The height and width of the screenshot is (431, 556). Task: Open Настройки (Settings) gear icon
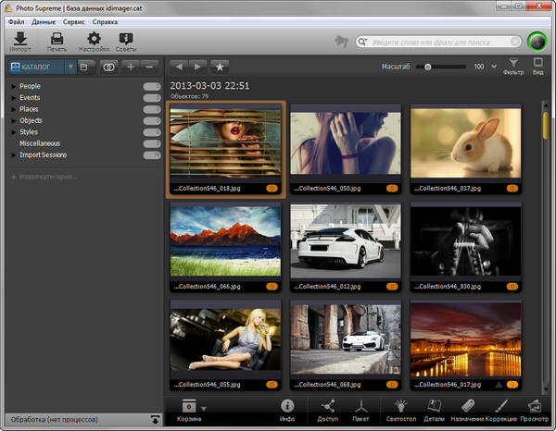[x=94, y=39]
